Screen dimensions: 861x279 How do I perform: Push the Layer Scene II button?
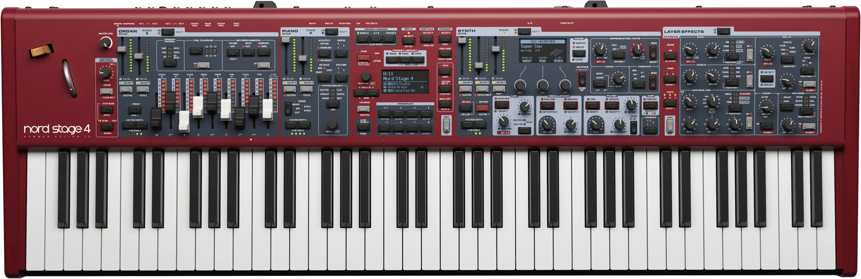point(363,128)
